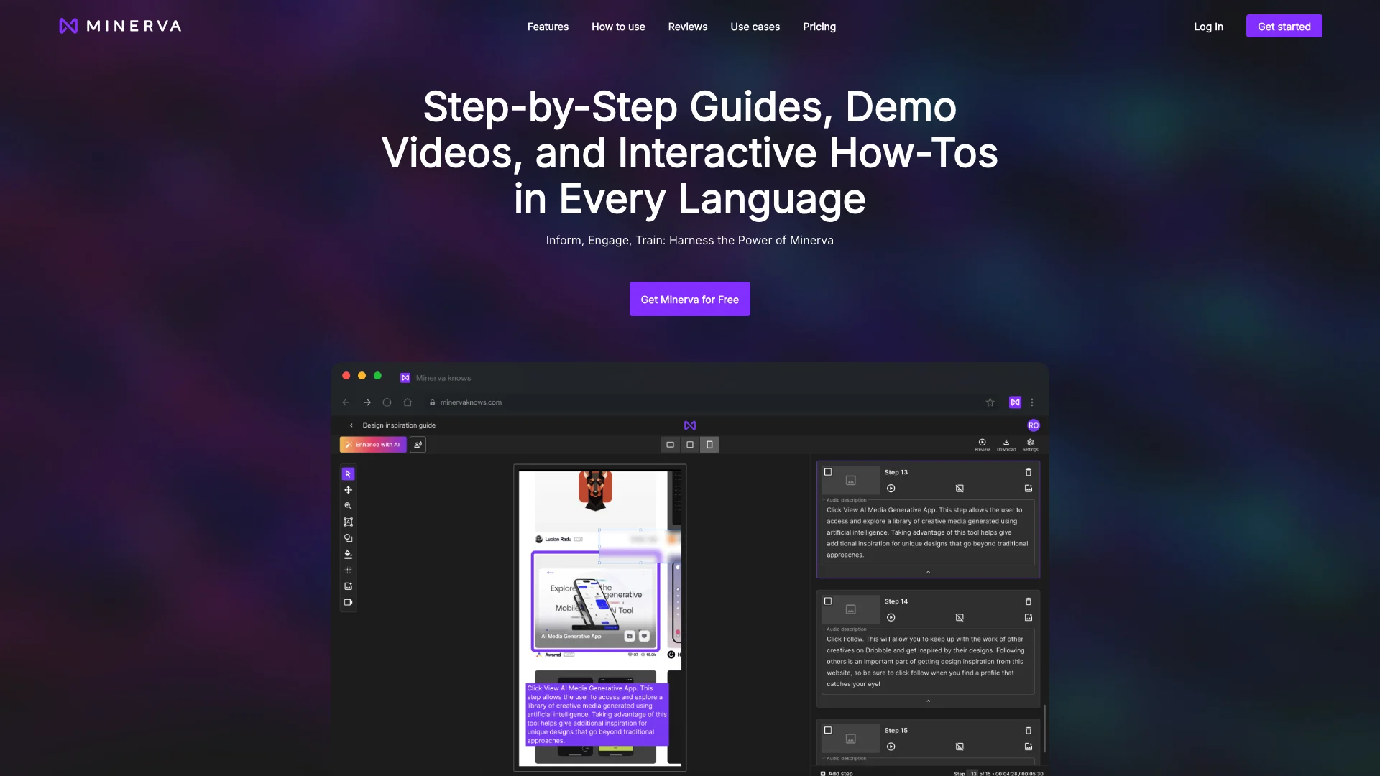Image resolution: width=1380 pixels, height=776 pixels.
Task: Click the Get started button top right
Action: pyautogui.click(x=1284, y=26)
